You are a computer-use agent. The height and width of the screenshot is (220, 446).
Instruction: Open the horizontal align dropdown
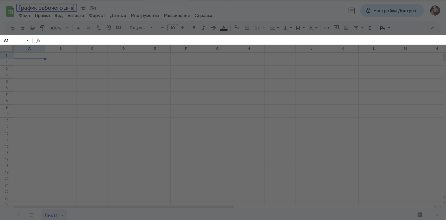tap(275, 28)
